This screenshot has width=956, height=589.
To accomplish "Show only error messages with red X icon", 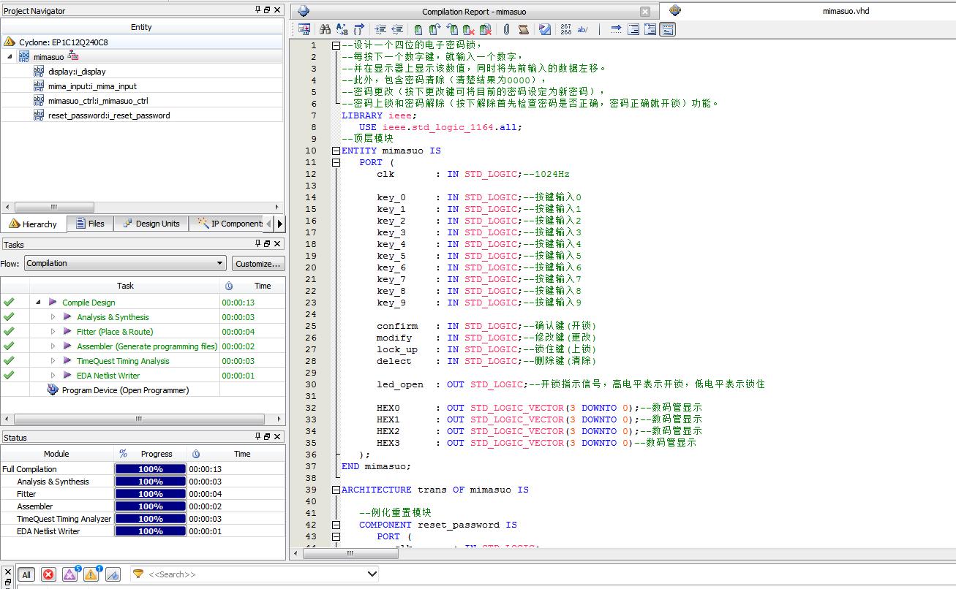I will coord(48,574).
